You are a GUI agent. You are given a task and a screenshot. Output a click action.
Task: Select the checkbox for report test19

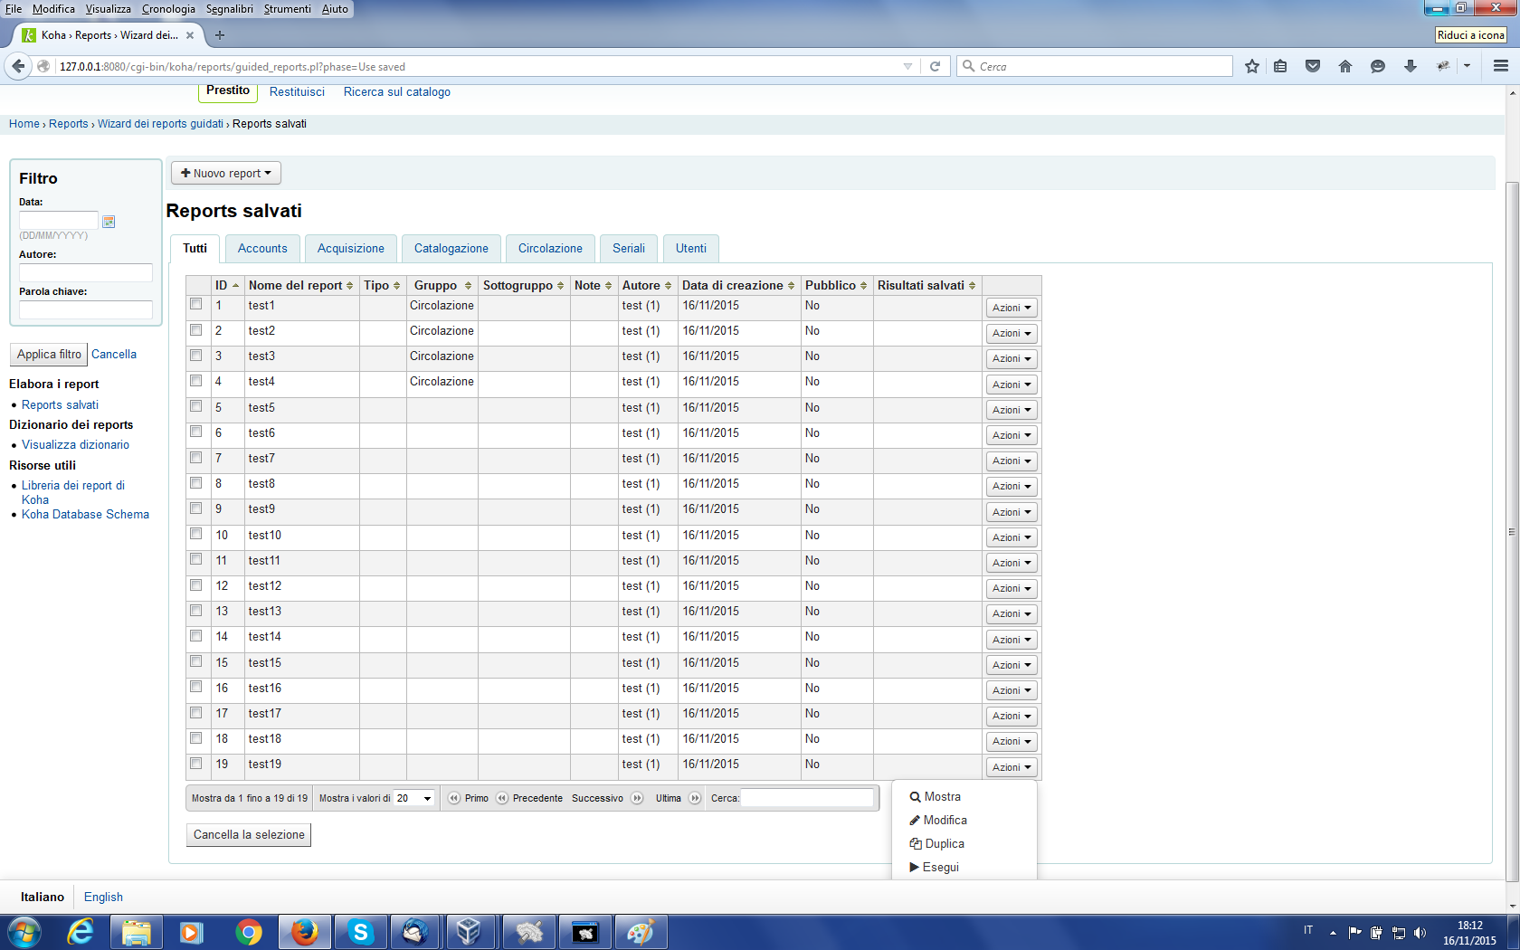pyautogui.click(x=196, y=764)
